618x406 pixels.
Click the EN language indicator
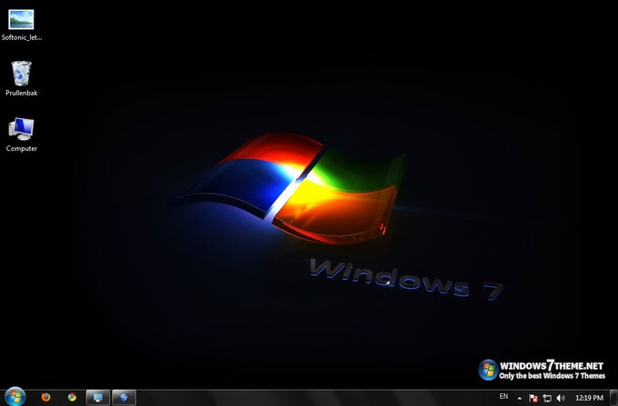[503, 396]
